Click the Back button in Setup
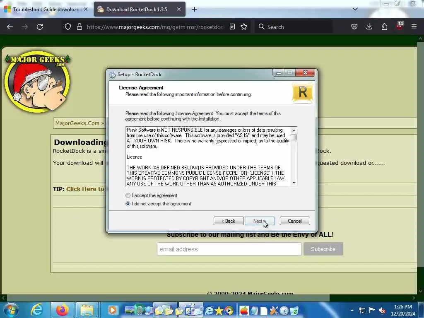 [229, 221]
